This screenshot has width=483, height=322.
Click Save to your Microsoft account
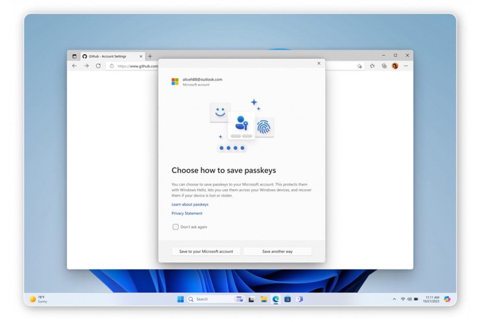point(206,252)
